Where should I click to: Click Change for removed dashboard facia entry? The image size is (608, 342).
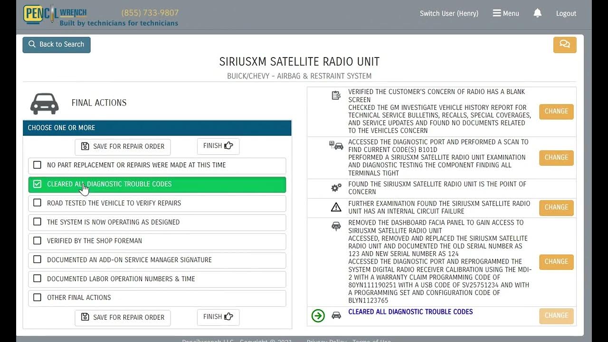point(556,262)
